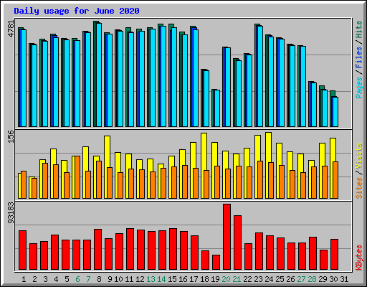Click the red KBytes bar for day 15

[173, 249]
